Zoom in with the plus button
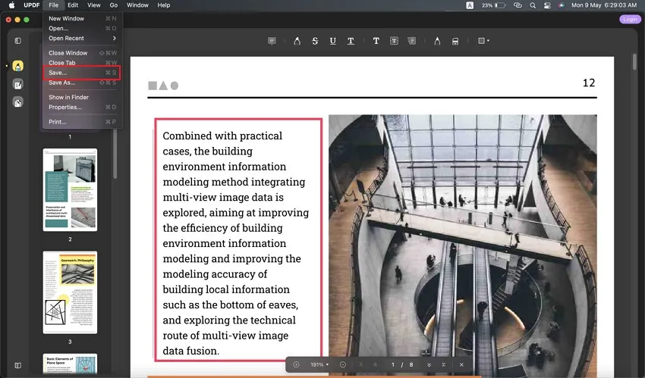This screenshot has width=645, height=378. [296, 364]
